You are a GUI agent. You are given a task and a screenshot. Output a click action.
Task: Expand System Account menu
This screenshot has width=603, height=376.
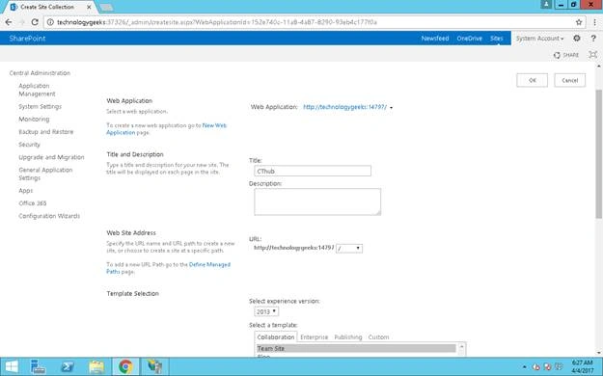point(539,38)
